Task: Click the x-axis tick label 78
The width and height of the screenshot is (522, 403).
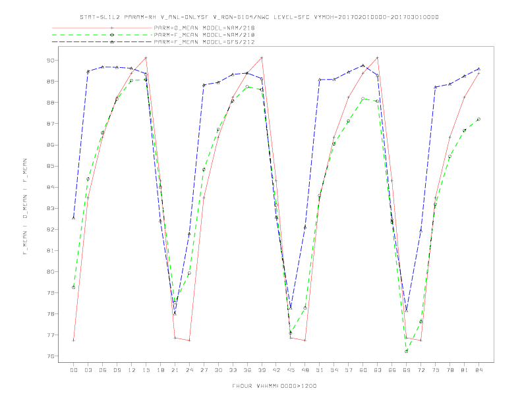Action: tap(450, 370)
